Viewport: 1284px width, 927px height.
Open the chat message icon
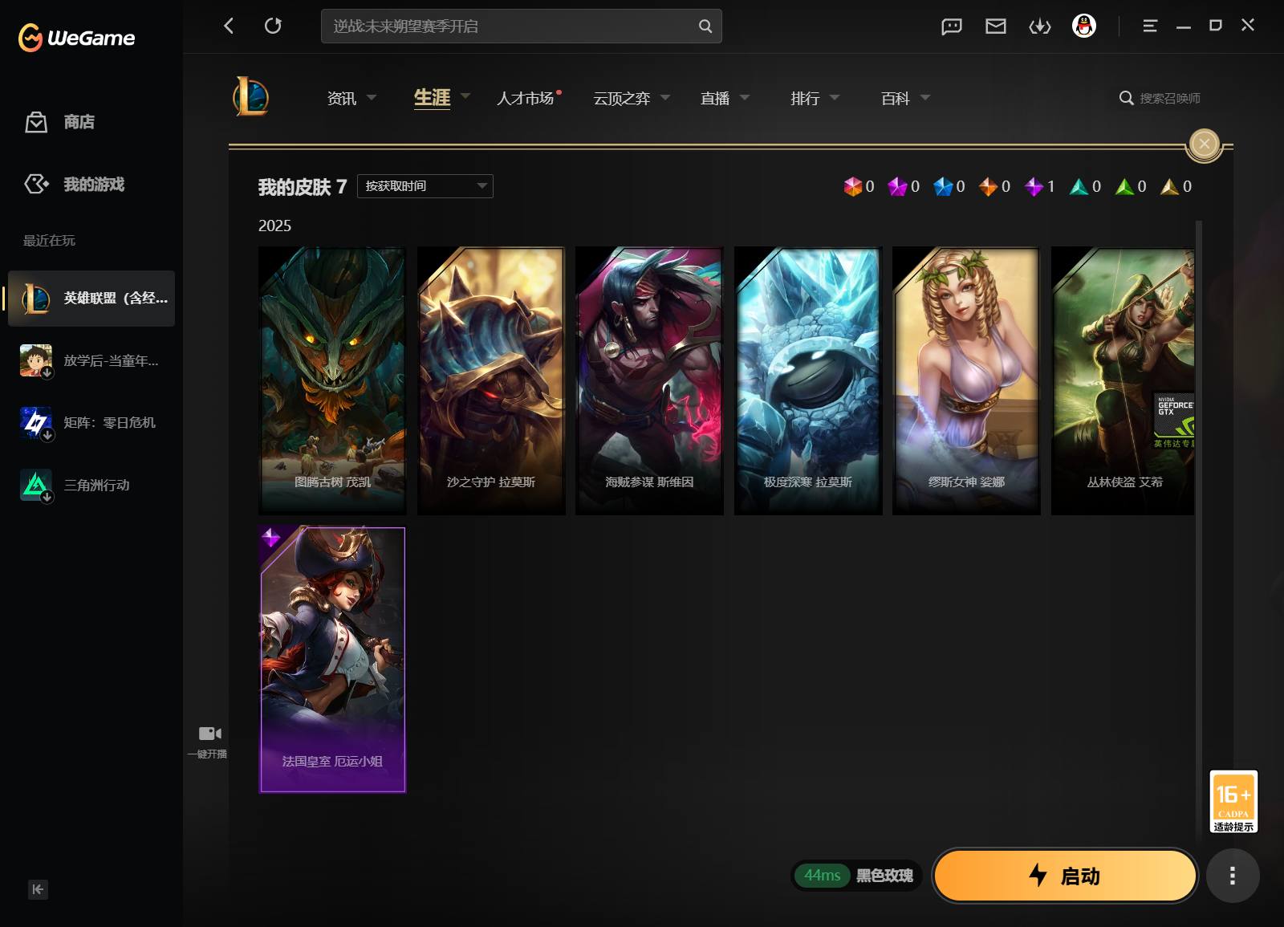(x=952, y=26)
